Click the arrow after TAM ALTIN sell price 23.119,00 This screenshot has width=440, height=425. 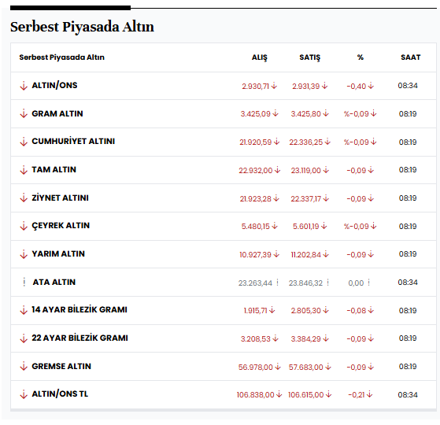tap(326, 170)
